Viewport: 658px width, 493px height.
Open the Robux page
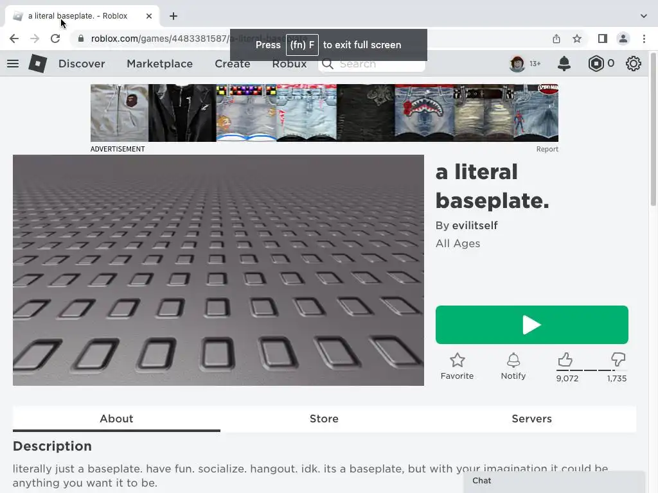[290, 64]
